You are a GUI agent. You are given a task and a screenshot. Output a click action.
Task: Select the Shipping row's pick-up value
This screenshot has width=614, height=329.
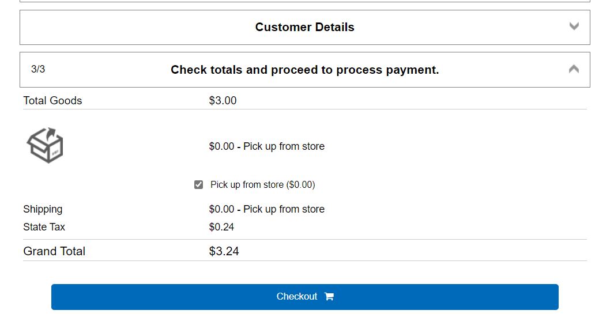[x=267, y=209]
